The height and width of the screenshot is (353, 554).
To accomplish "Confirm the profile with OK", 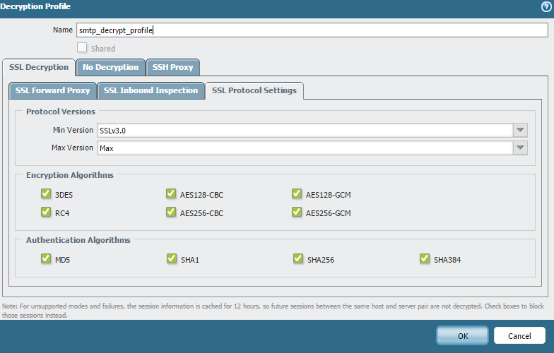I will tap(462, 335).
